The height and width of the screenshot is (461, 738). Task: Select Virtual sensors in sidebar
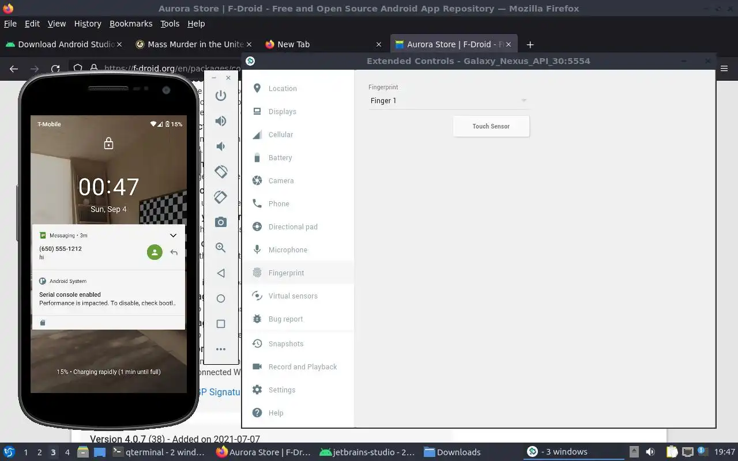point(298,296)
